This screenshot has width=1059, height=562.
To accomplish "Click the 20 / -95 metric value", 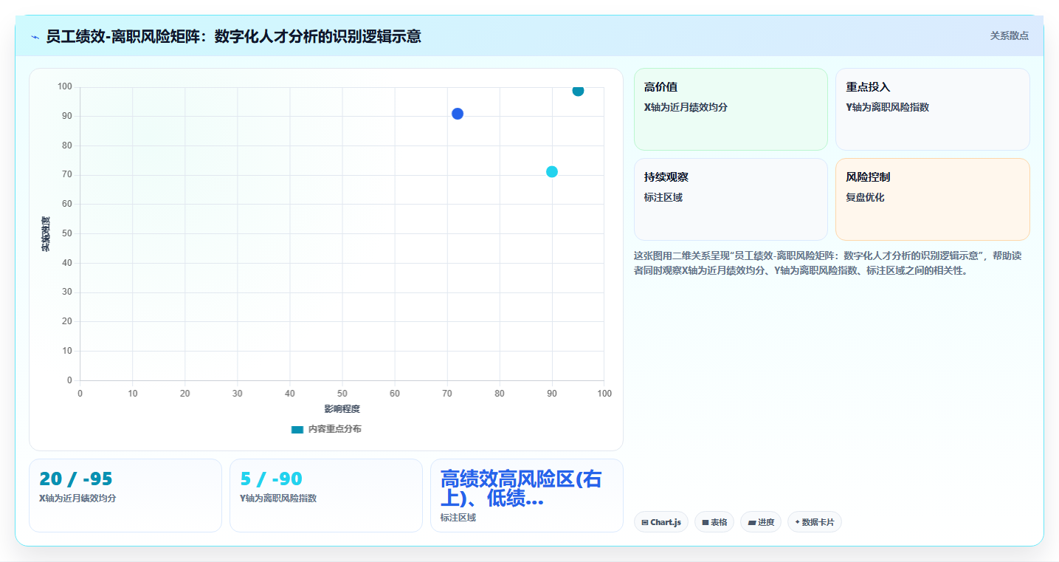I will tap(76, 479).
